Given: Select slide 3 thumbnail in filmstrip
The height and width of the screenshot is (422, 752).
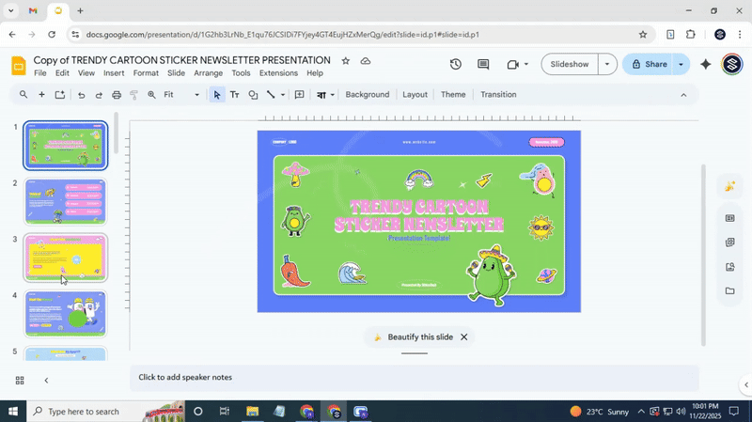Looking at the screenshot, I should pyautogui.click(x=65, y=257).
